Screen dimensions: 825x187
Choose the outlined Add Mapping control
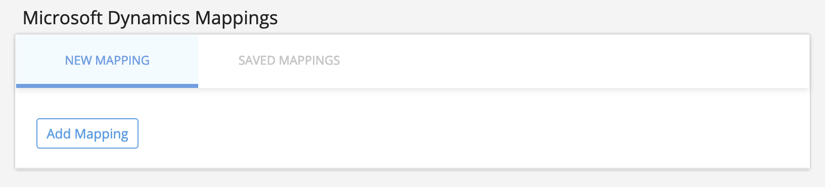pos(87,133)
